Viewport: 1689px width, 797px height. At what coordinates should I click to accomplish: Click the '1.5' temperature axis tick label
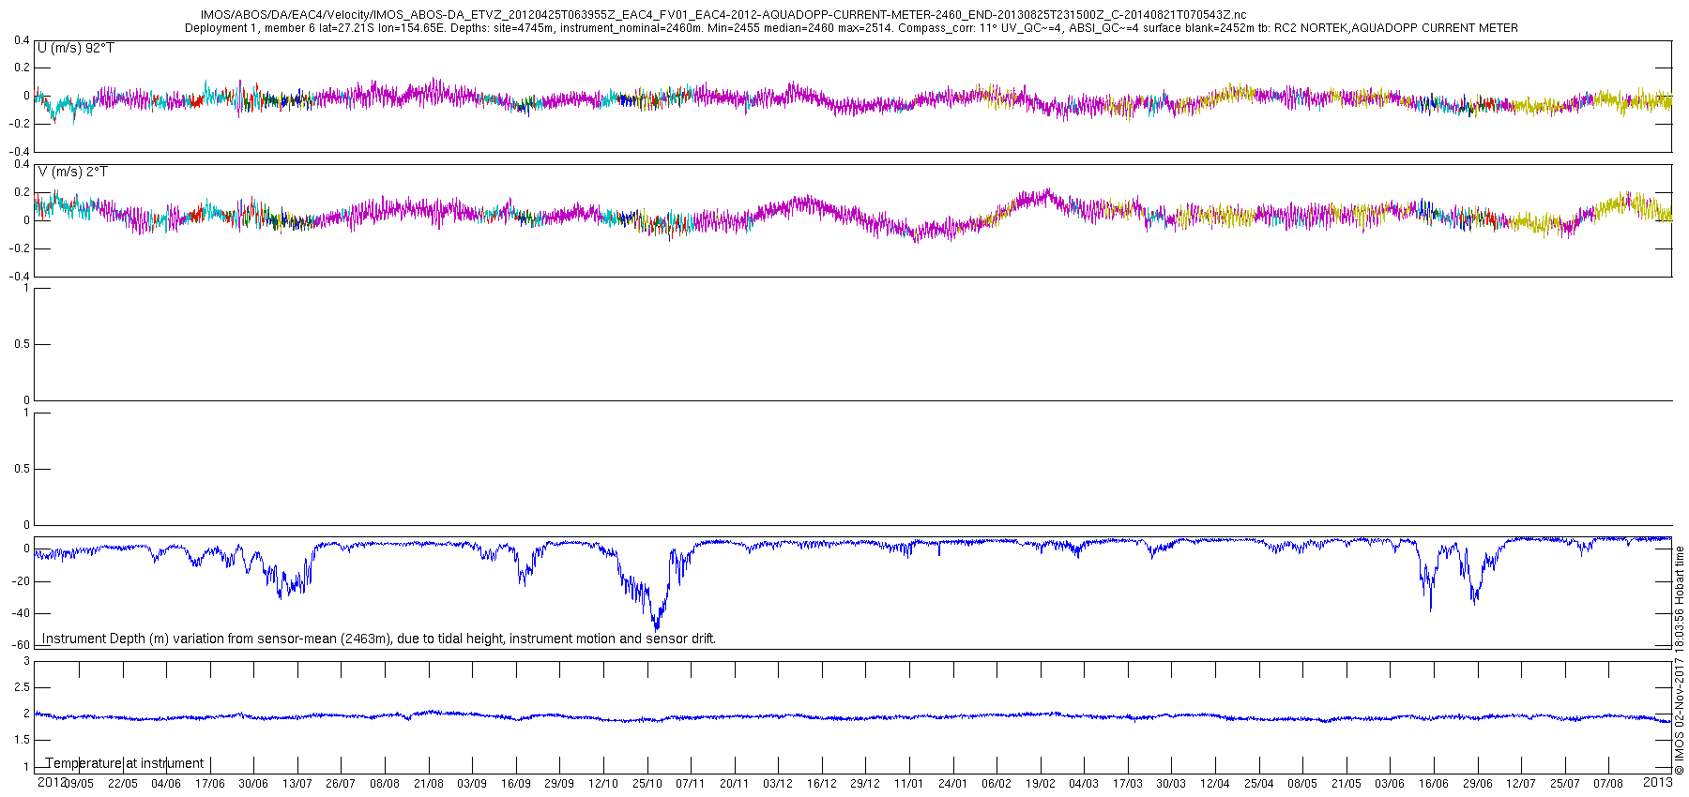22,740
